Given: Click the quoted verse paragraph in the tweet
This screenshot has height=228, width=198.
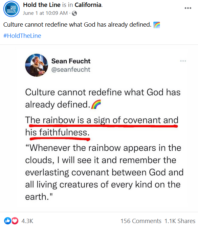Looking at the screenshot, I should pyautogui.click(x=104, y=173).
